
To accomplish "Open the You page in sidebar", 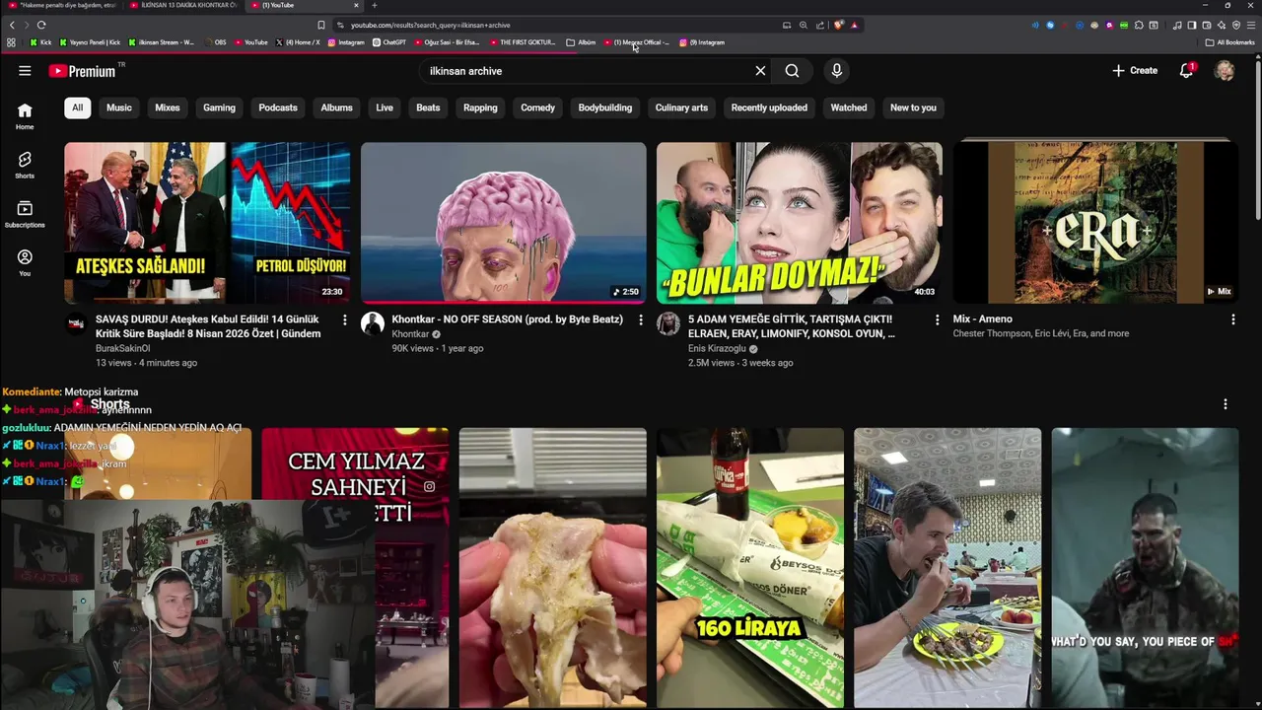I will click(x=25, y=262).
